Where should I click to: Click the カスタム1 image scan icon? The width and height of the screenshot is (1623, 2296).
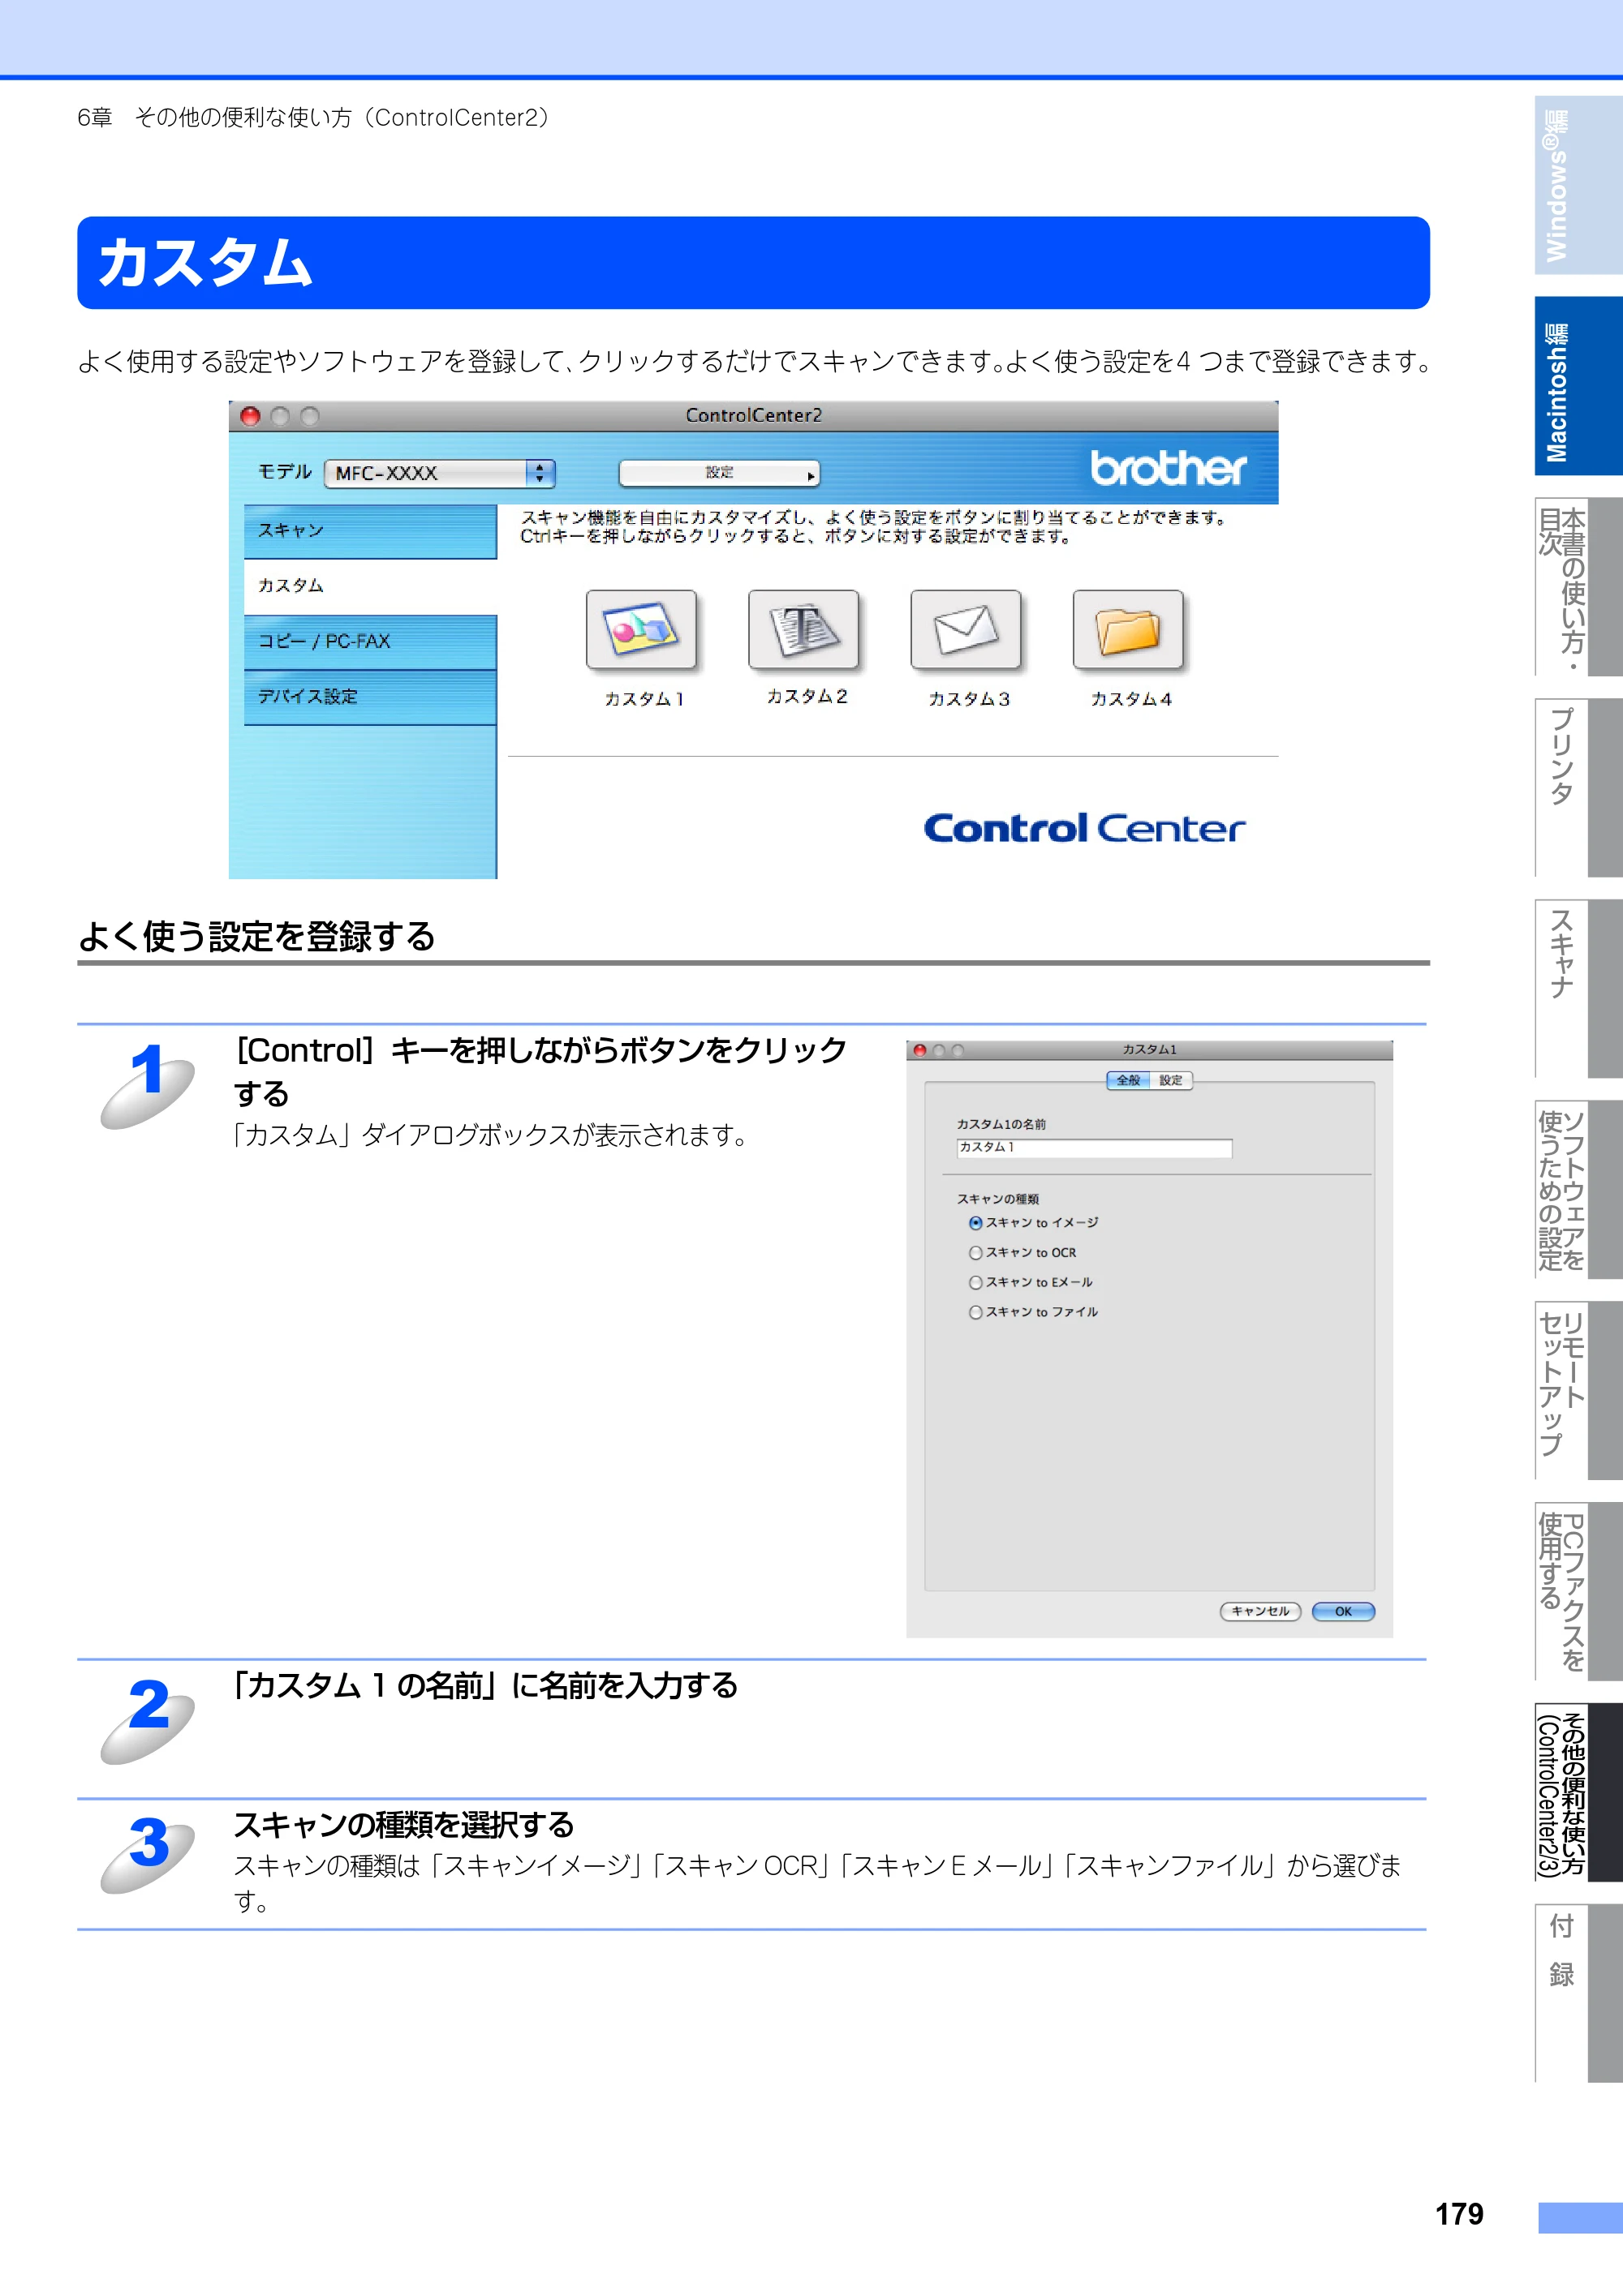[641, 629]
